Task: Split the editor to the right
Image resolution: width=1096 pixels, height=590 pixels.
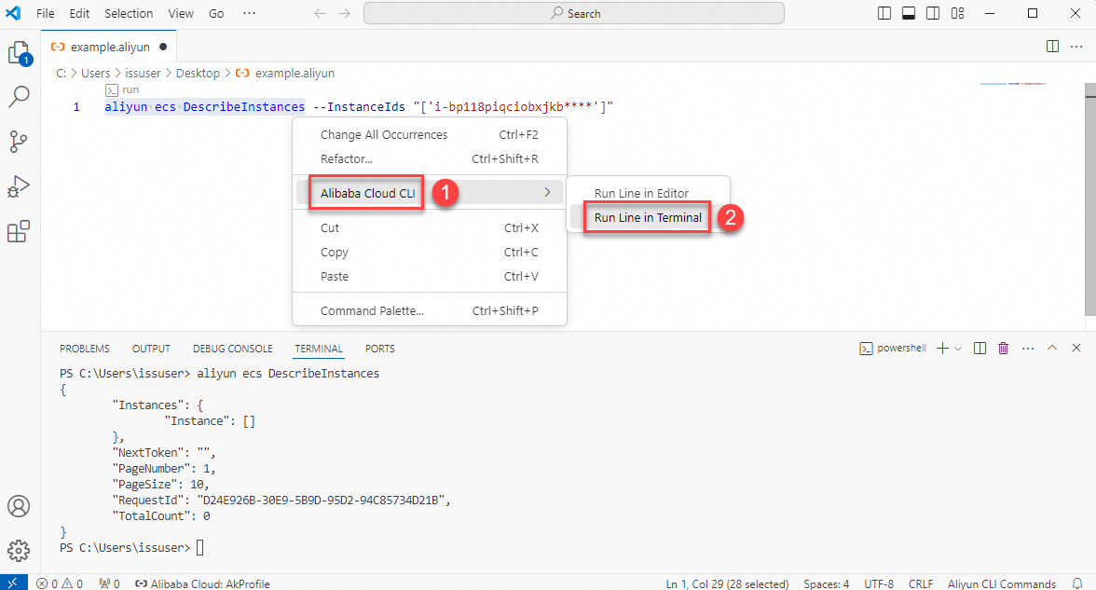Action: [x=1053, y=47]
